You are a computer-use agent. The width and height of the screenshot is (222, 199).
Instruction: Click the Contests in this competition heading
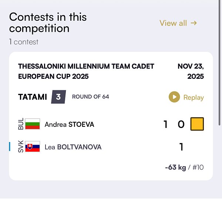[x=48, y=23]
